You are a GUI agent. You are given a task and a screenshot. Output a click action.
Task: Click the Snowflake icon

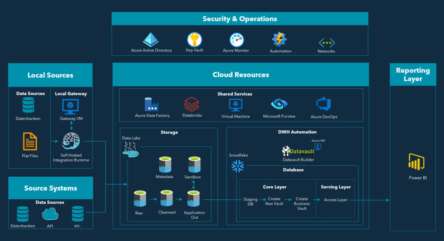[x=238, y=166]
